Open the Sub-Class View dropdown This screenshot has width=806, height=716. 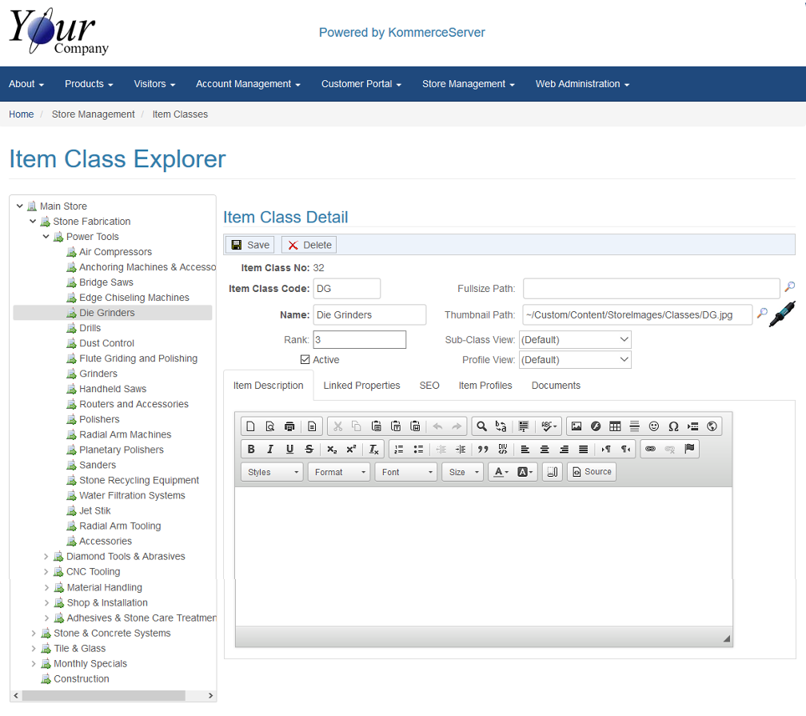[575, 340]
